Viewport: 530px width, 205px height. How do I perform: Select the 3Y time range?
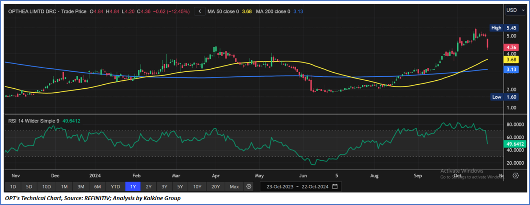tap(164, 186)
